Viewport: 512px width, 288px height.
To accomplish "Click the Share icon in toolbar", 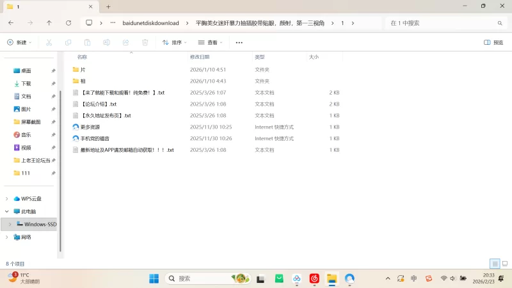I will pos(126,42).
